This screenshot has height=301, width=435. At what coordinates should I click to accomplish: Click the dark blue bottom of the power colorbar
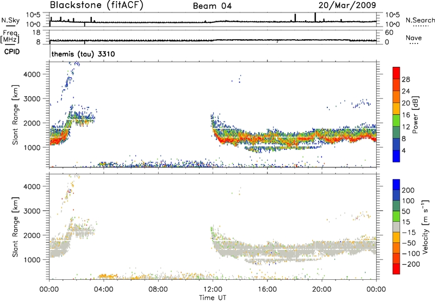[x=396, y=156]
